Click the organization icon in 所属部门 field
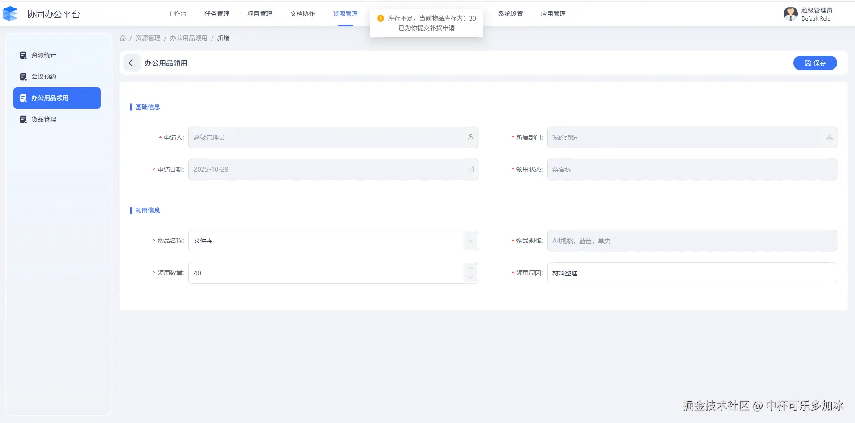Screen dimensions: 855x423 coord(829,137)
